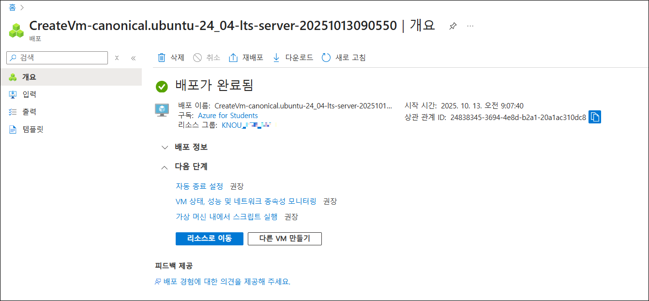Go to 홈 in the breadcrumb
The height and width of the screenshot is (301, 649).
click(x=12, y=7)
